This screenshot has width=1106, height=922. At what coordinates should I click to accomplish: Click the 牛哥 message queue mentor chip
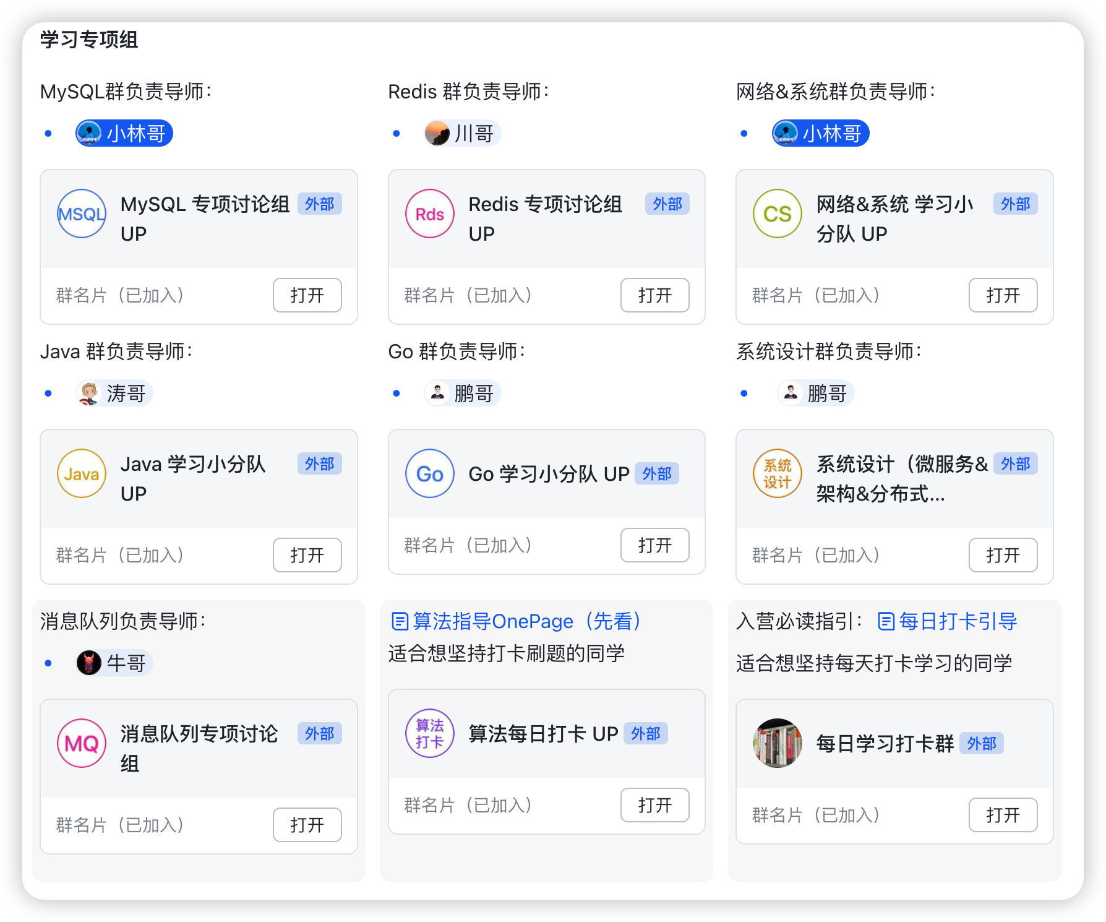114,663
